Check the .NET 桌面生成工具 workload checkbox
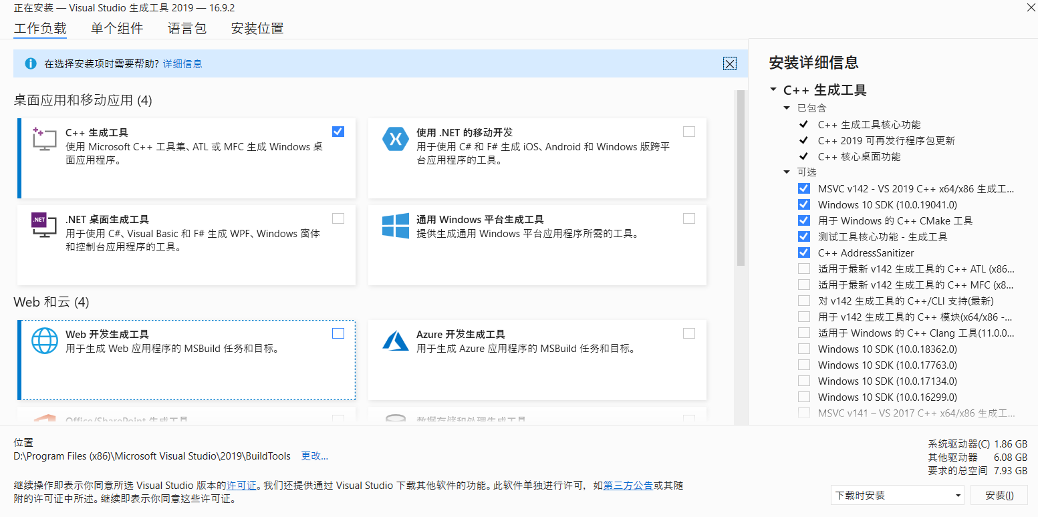This screenshot has width=1038, height=517. coord(338,218)
